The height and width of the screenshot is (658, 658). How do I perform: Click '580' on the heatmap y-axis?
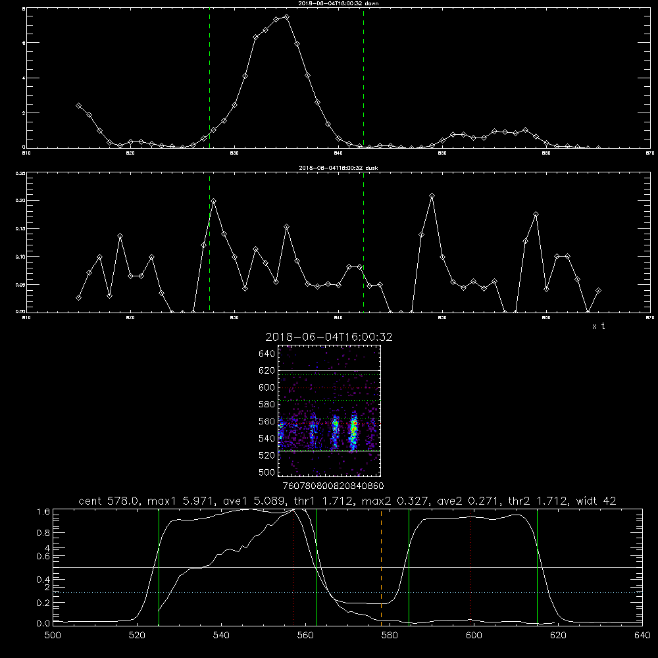[267, 405]
